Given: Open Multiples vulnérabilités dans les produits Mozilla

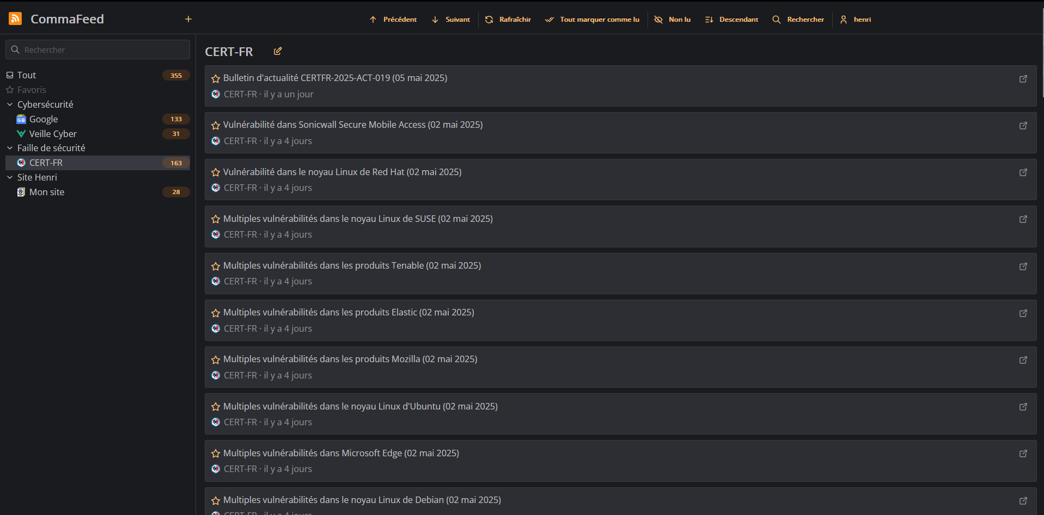Looking at the screenshot, I should click(350, 359).
